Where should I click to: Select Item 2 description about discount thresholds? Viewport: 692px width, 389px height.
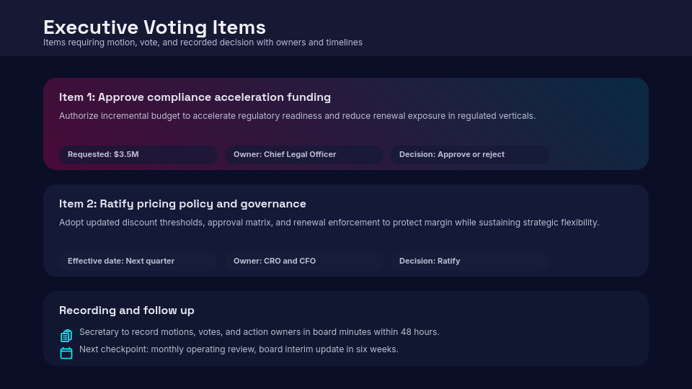tap(329, 223)
